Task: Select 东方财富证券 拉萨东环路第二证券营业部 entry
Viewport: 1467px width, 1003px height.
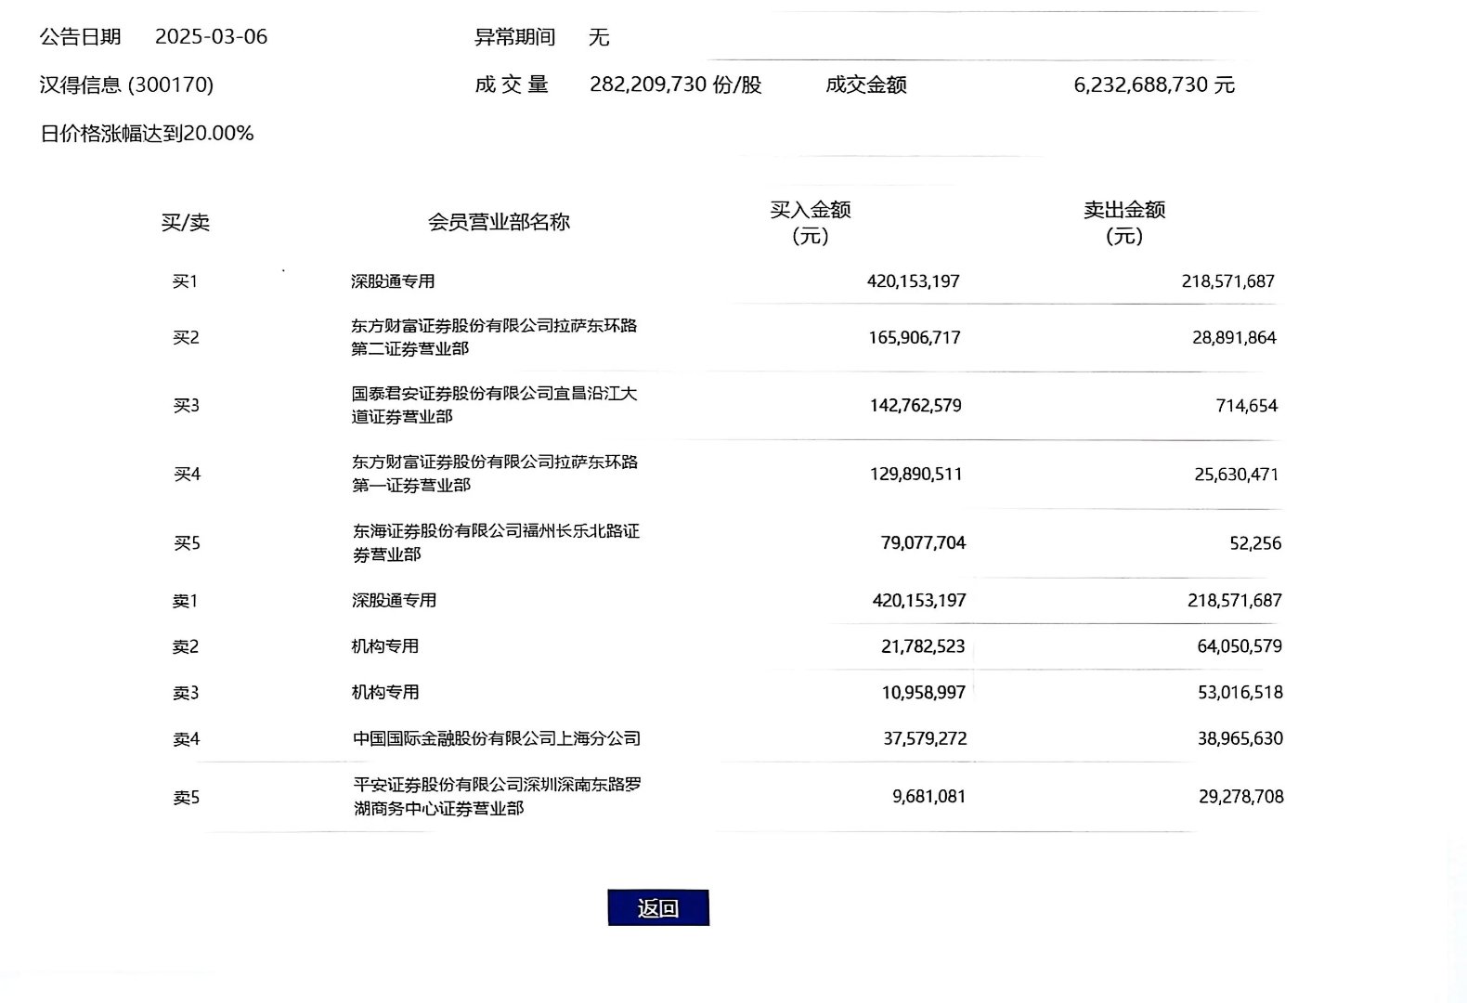Action: [x=493, y=337]
